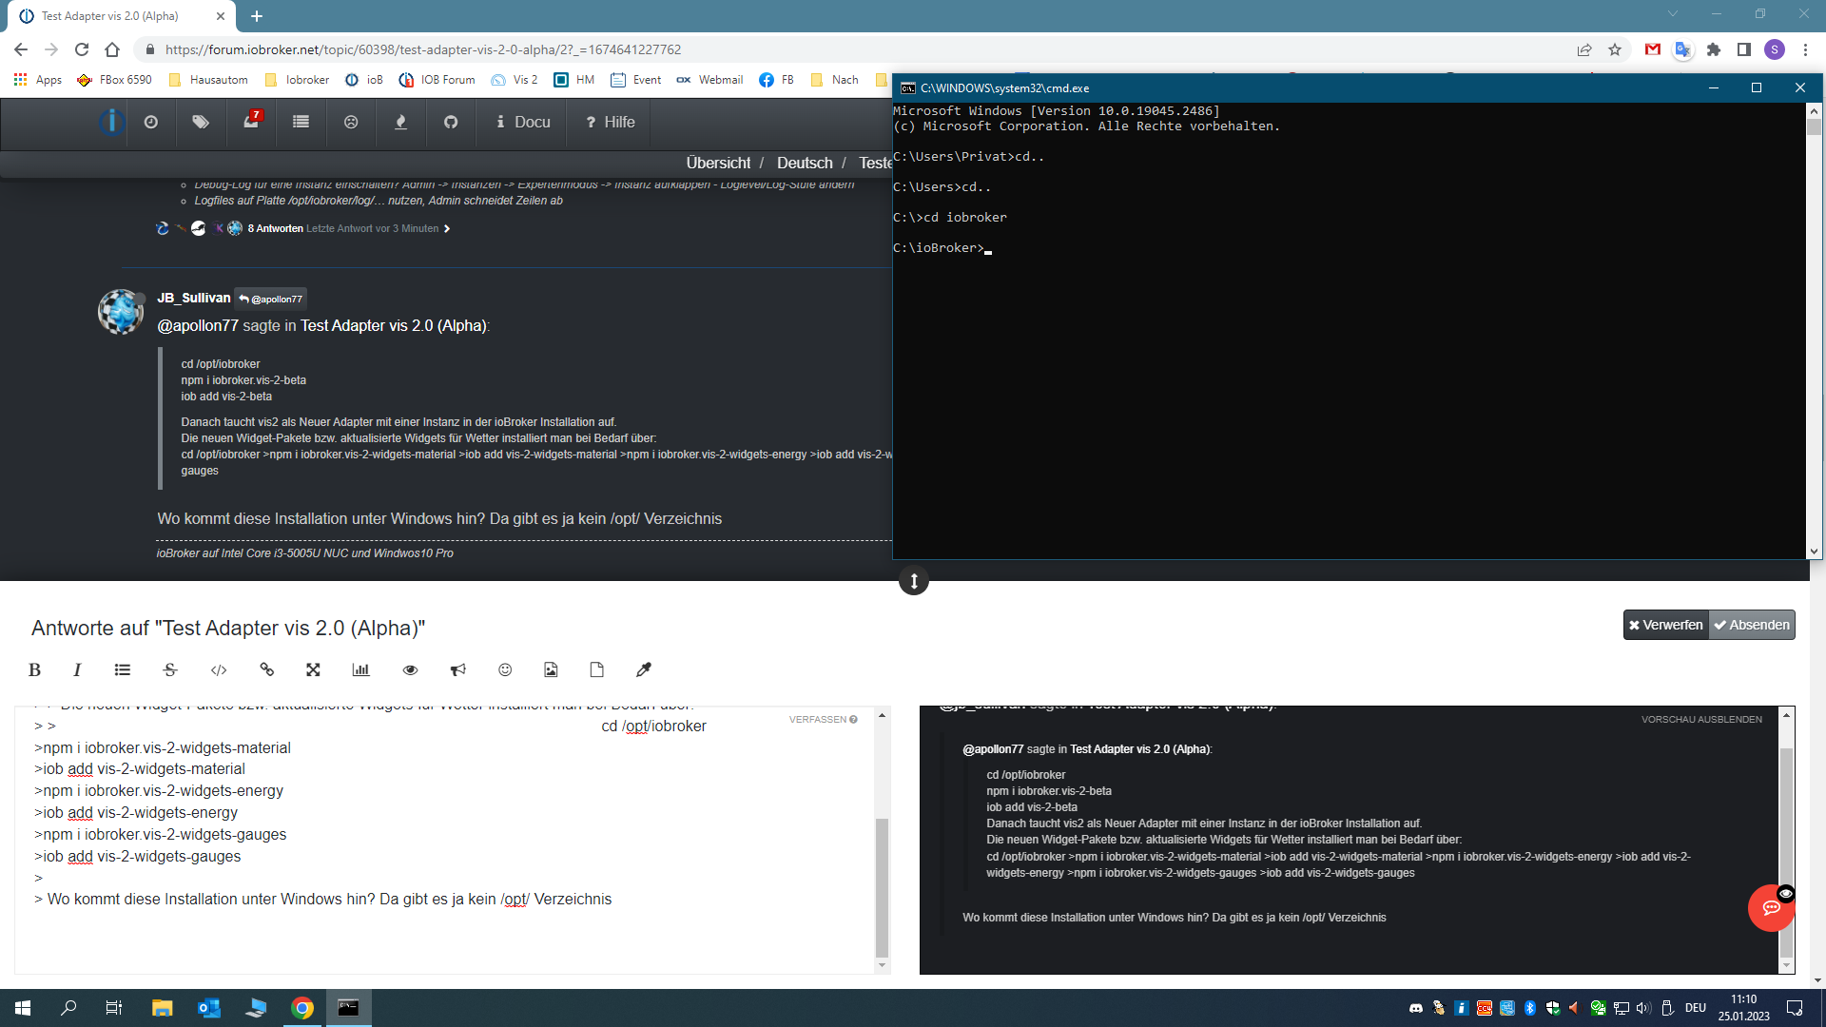Click the GitHub icon in forum nav
Screen dimensions: 1826x1027
pyautogui.click(x=451, y=122)
